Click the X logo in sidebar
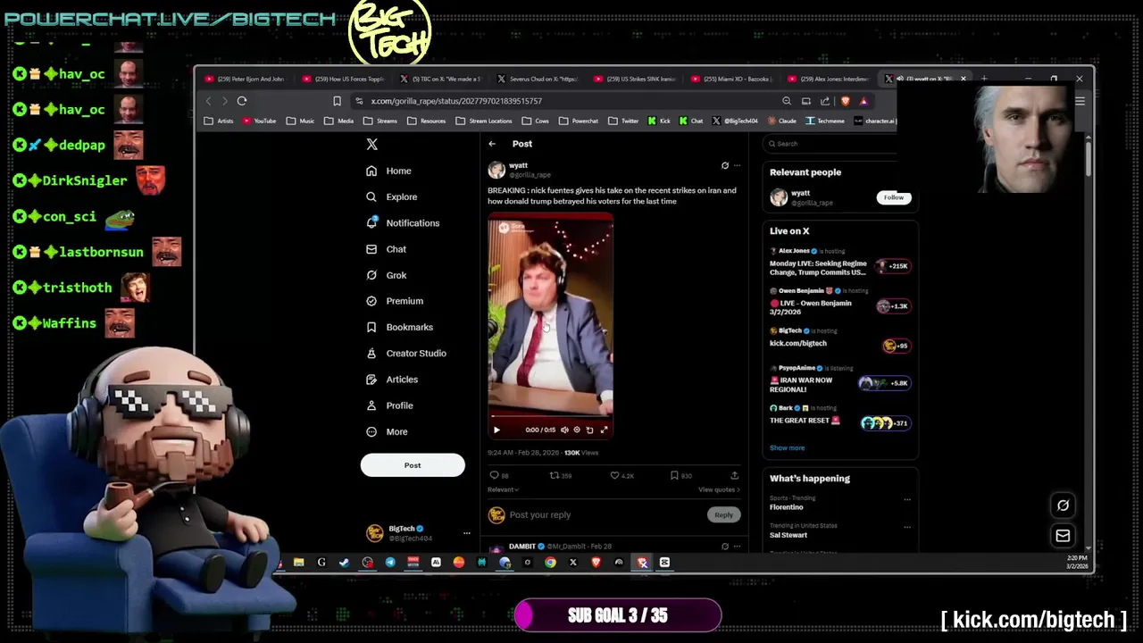 point(372,144)
